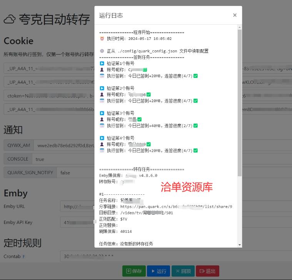The width and height of the screenshot is (292, 280).
Task: Click the 刷媒体库: 40114 line
Action: (115, 232)
